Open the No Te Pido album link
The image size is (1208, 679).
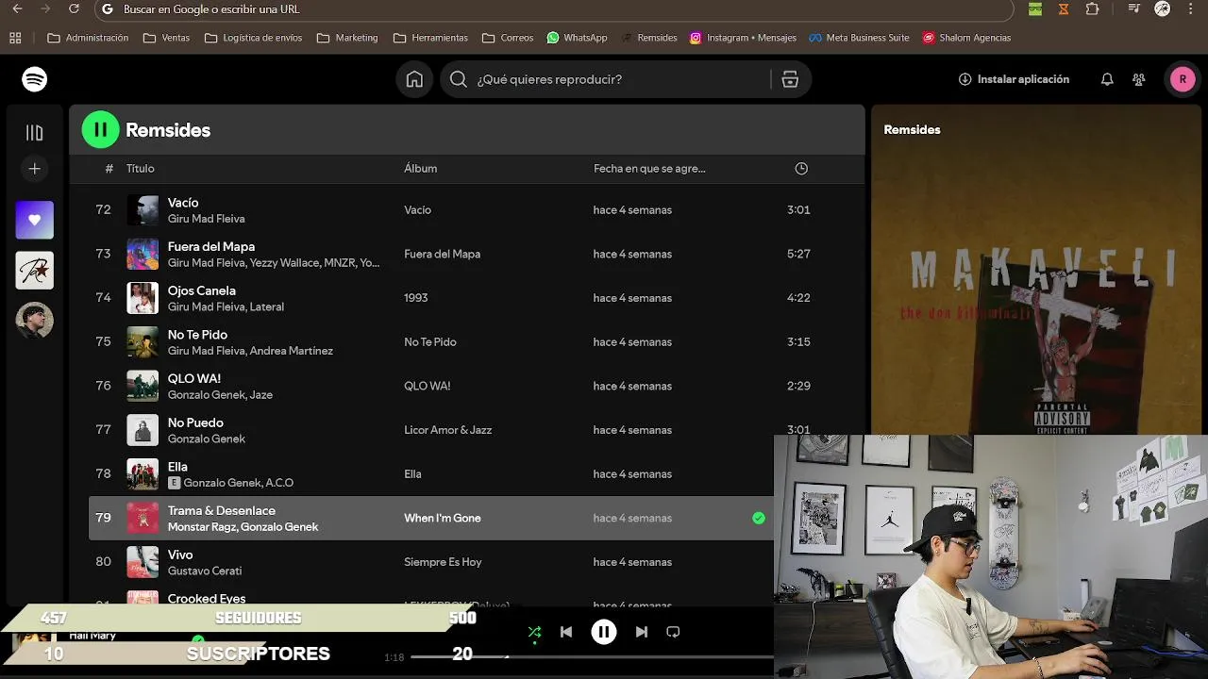click(x=430, y=341)
